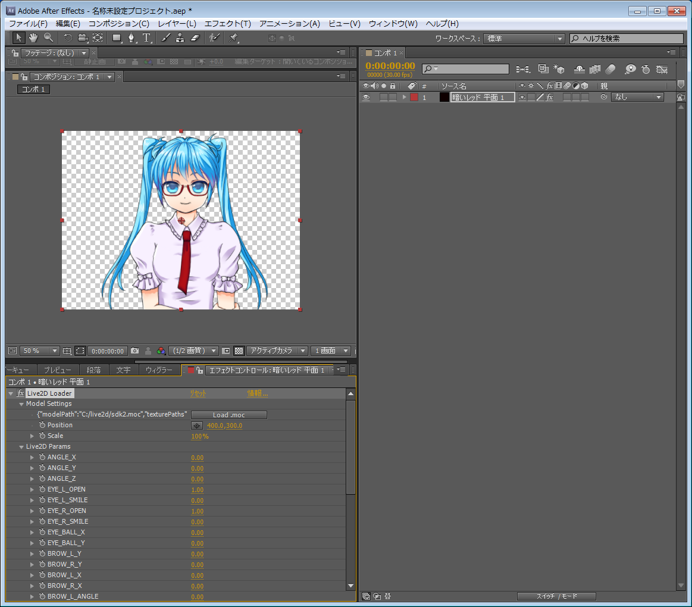The height and width of the screenshot is (607, 692).
Task: Select the Brush tool
Action: [165, 38]
